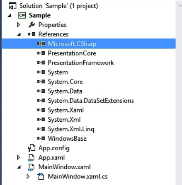Click the reference icon beside PresentationCore
Image resolution: width=182 pixels, height=185 pixels.
click(41, 53)
